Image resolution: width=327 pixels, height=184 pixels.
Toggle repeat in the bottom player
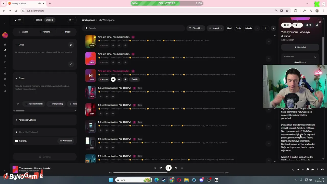click(x=182, y=168)
